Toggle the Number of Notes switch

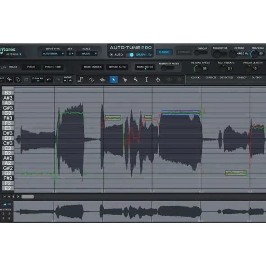pyautogui.click(x=167, y=68)
